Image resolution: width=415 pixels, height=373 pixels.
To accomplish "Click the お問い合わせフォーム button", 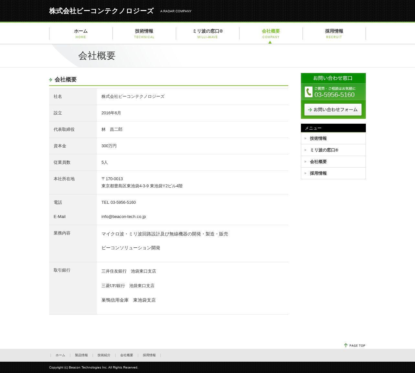I will pos(333,109).
